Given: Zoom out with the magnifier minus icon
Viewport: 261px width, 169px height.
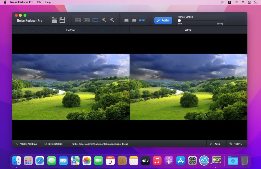Looking at the screenshot, I should (x=112, y=20).
